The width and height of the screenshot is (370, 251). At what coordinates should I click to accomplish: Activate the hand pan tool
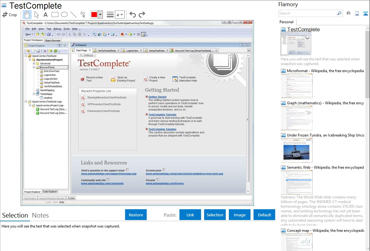[x=27, y=15]
